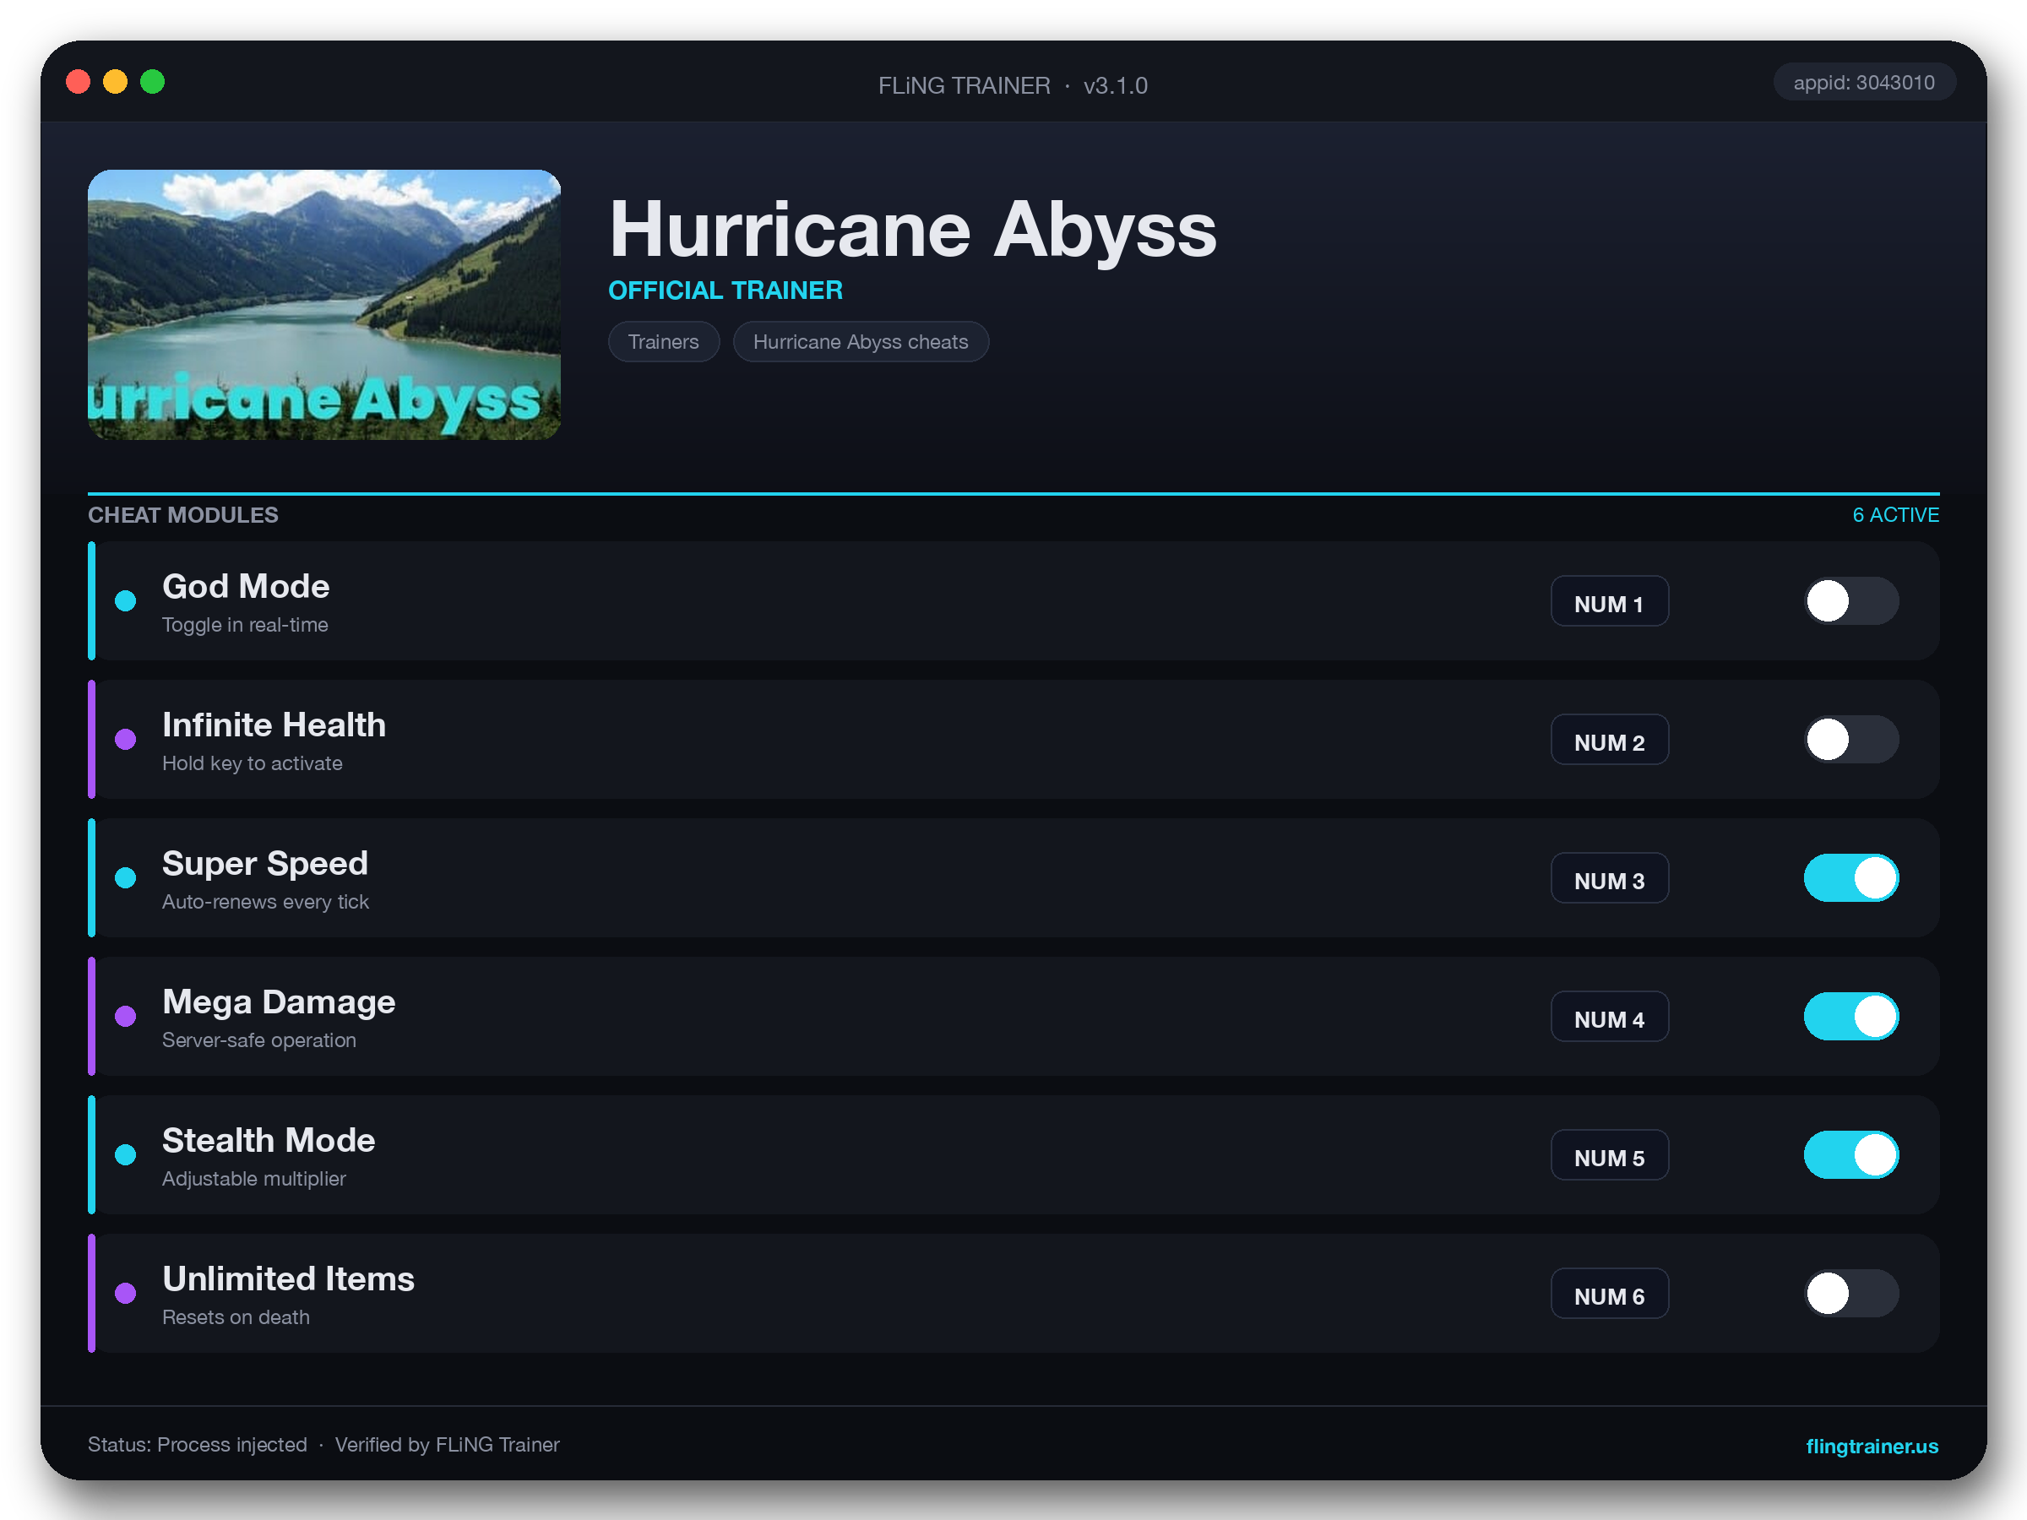Click the Unlimited Items status dot

click(126, 1293)
